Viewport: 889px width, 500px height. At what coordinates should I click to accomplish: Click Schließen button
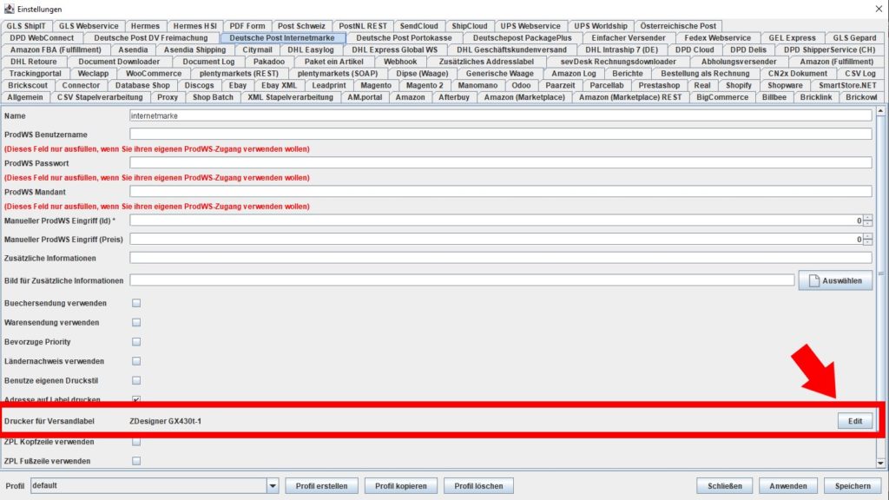(725, 486)
